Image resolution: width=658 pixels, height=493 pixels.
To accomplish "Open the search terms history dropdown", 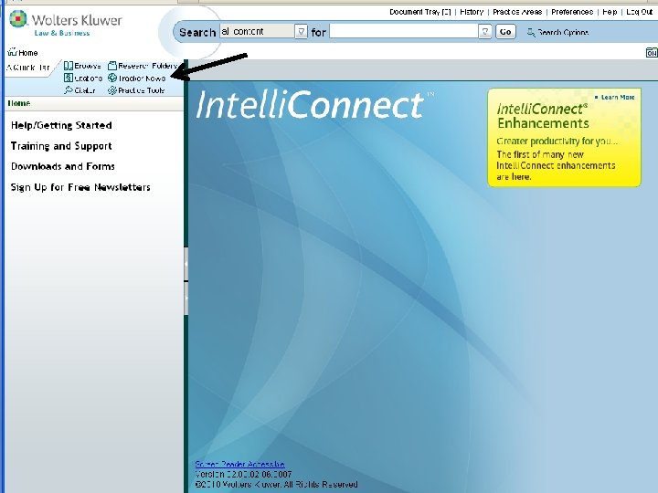I will (484, 31).
